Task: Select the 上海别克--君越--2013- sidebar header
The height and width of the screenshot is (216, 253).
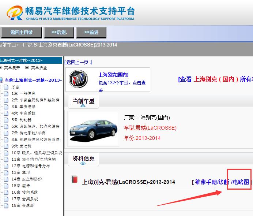Action: coord(31,60)
